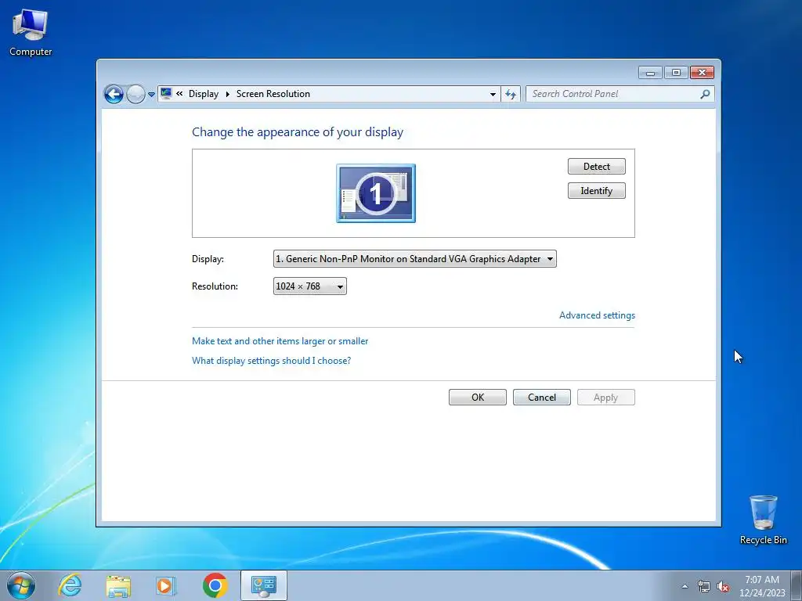Click the Detect button

click(x=596, y=167)
